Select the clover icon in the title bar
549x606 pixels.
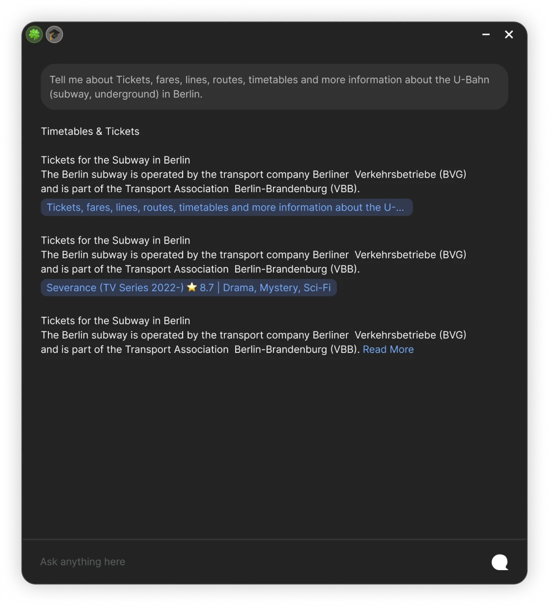(x=34, y=34)
